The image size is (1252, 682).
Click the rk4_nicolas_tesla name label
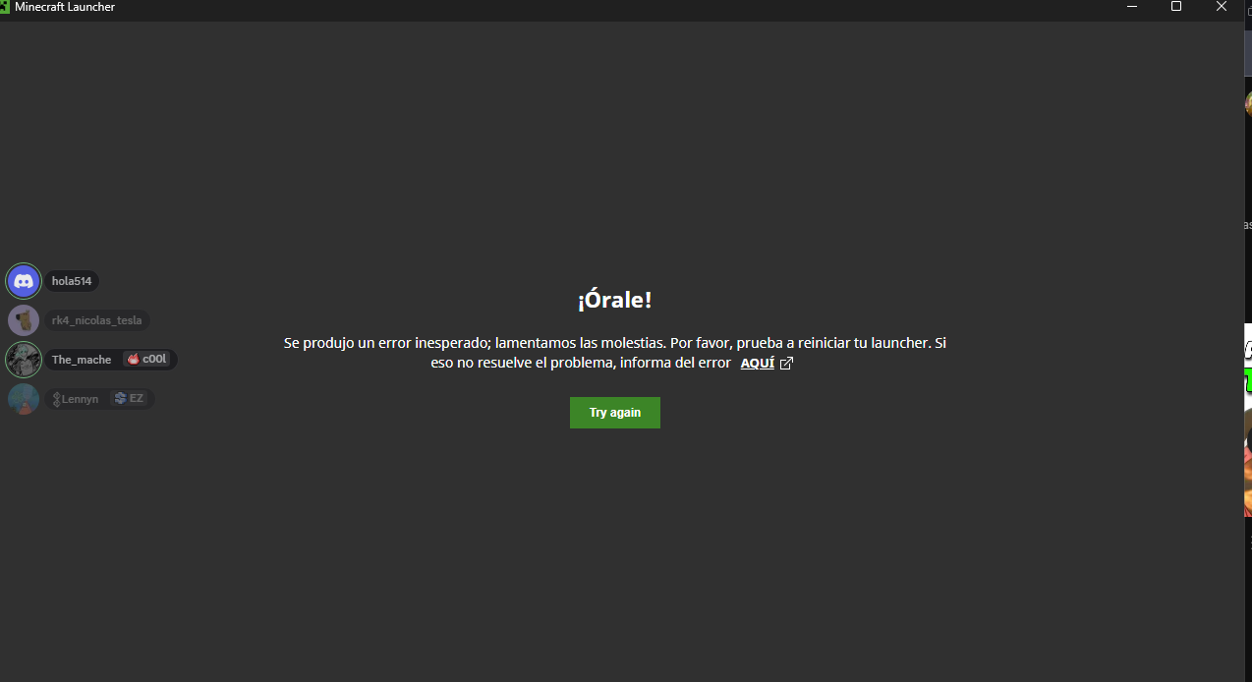pyautogui.click(x=97, y=320)
